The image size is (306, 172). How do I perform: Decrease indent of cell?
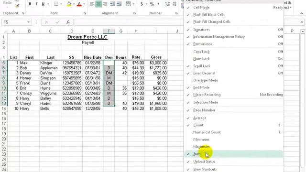tap(112, 4)
